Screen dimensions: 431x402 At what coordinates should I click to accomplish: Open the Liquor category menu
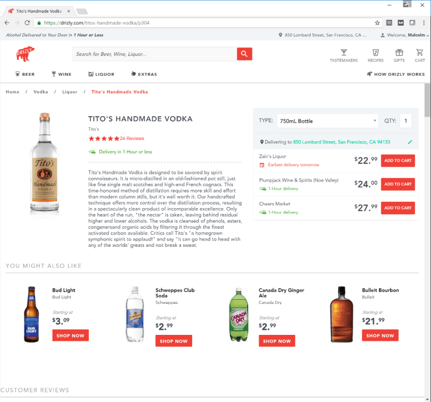pos(101,74)
